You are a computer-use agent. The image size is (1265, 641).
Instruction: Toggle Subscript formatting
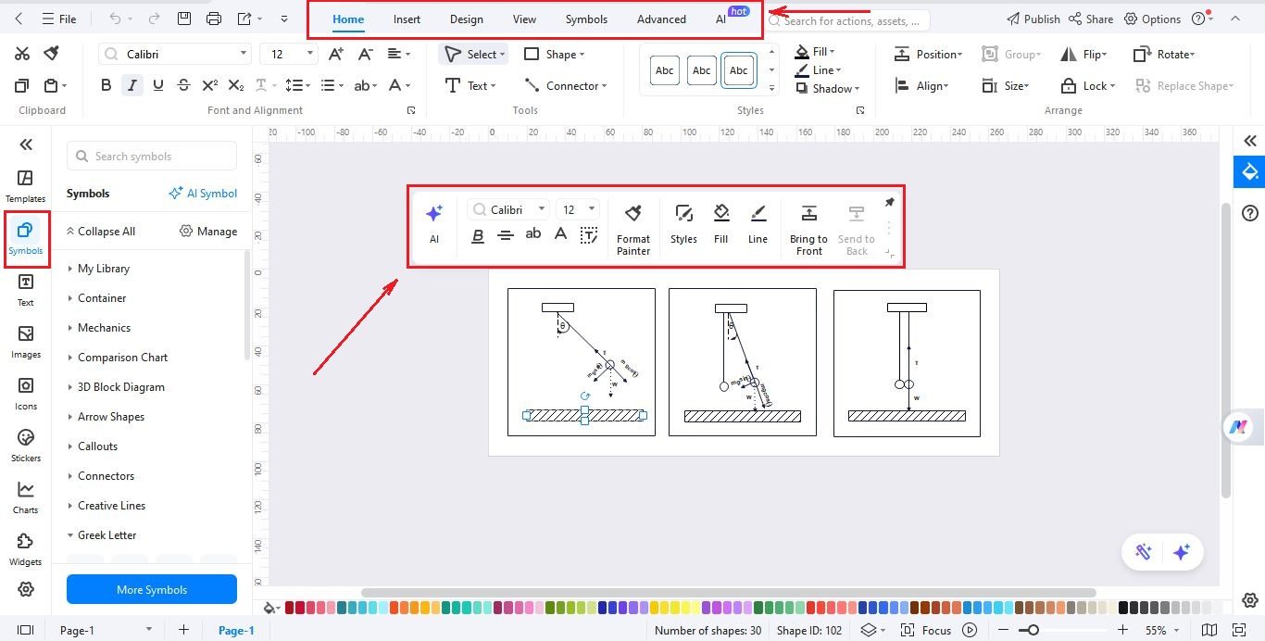pos(236,85)
